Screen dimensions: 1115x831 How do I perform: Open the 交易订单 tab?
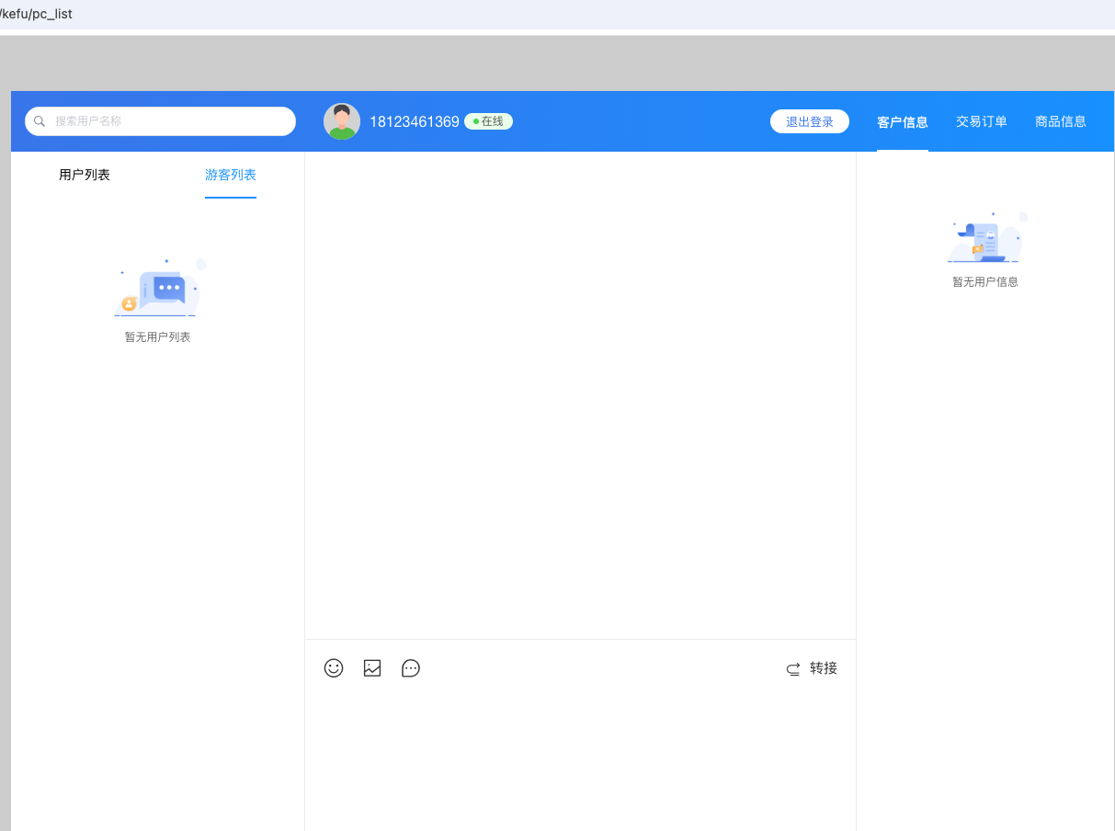click(981, 121)
